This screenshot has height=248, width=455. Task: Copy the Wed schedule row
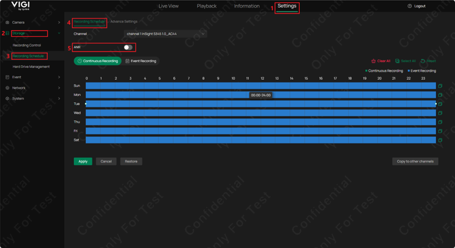(440, 112)
